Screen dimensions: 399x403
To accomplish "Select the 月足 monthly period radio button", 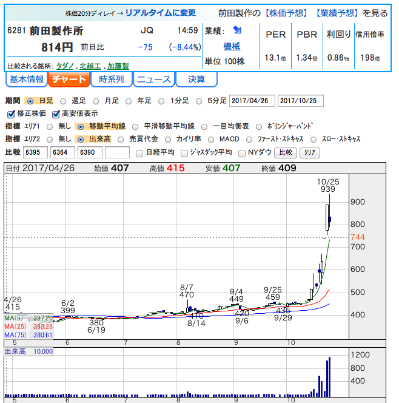I will pyautogui.click(x=96, y=101).
